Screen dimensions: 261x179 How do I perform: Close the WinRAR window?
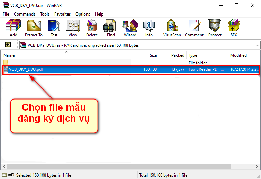(252, 5)
